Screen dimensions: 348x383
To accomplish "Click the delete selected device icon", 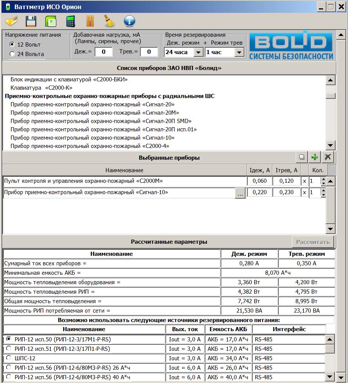I will [328, 157].
